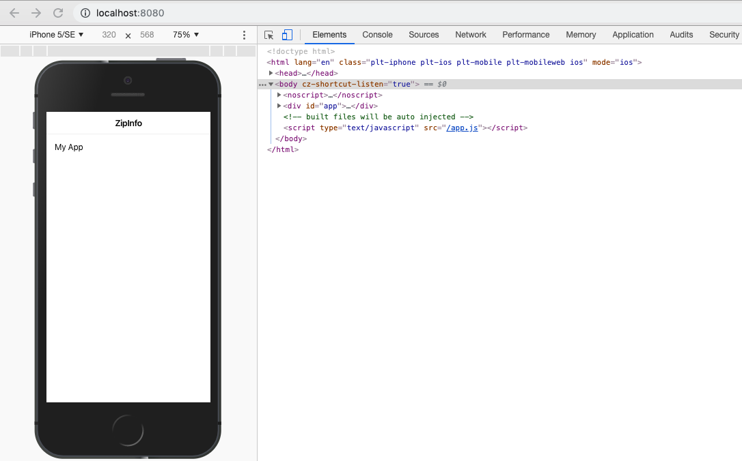Expand the noscript element node
This screenshot has height=461, width=742.
coord(279,95)
